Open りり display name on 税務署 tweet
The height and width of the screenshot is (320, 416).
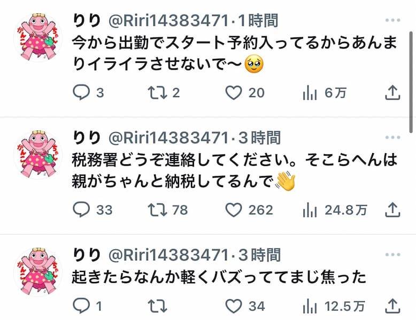(x=87, y=138)
